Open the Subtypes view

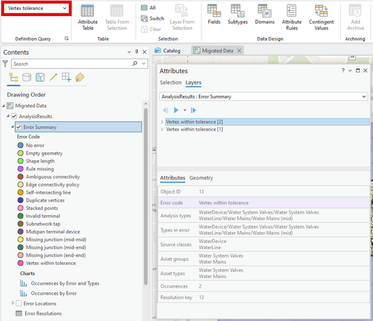(x=238, y=14)
